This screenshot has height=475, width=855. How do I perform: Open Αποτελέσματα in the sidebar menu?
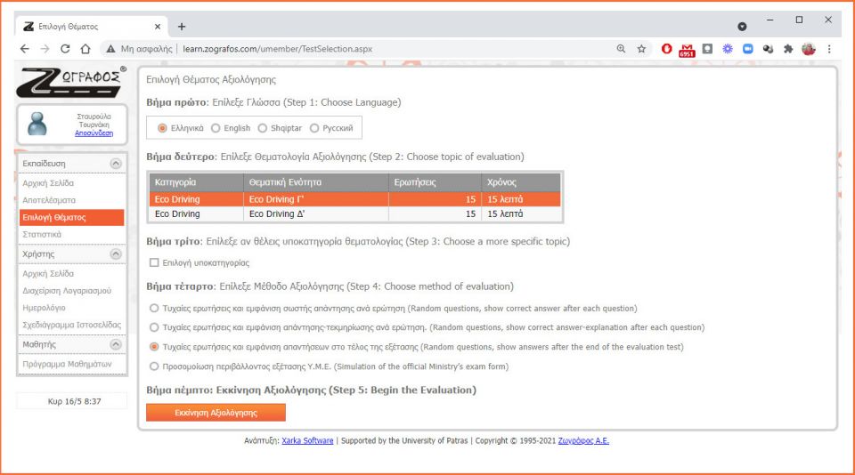tap(49, 200)
